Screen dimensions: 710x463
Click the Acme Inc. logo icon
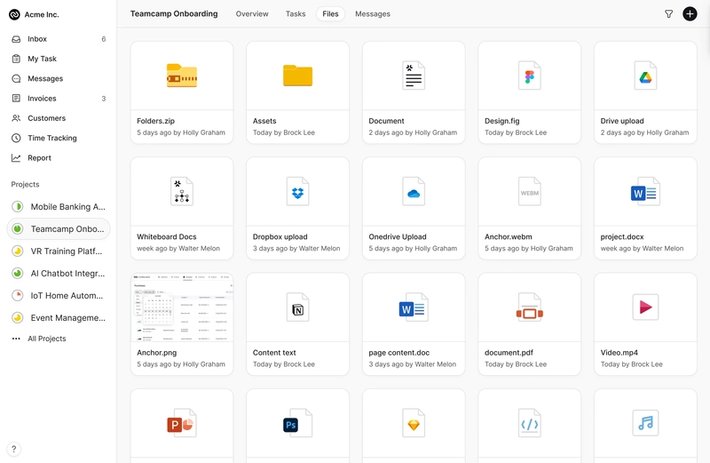click(x=14, y=14)
